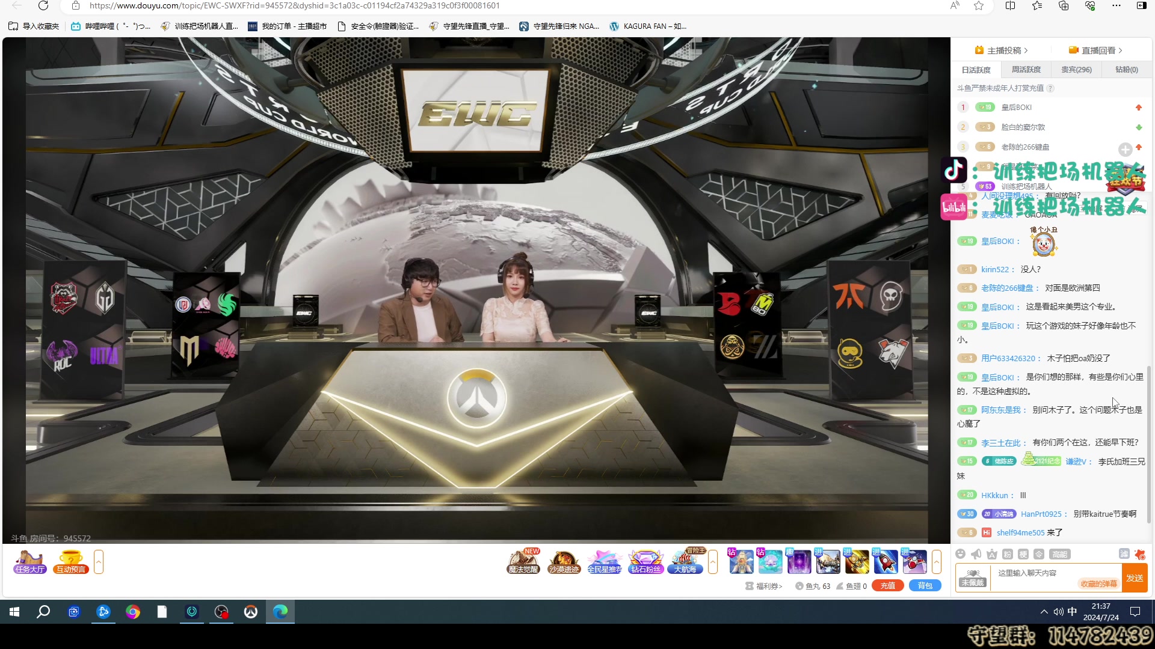Open the 沙漠遗迹 activity icon
1155x649 pixels.
564,562
